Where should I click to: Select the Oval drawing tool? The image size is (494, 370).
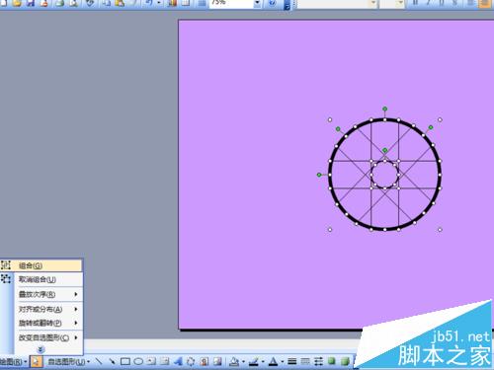pos(138,362)
